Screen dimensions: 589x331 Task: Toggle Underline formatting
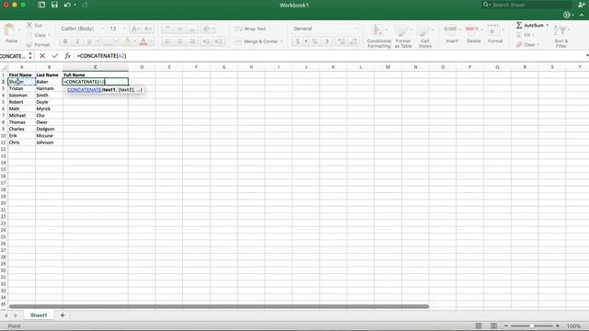point(89,40)
